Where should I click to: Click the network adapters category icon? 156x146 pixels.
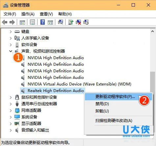pyautogui.click(x=17, y=110)
